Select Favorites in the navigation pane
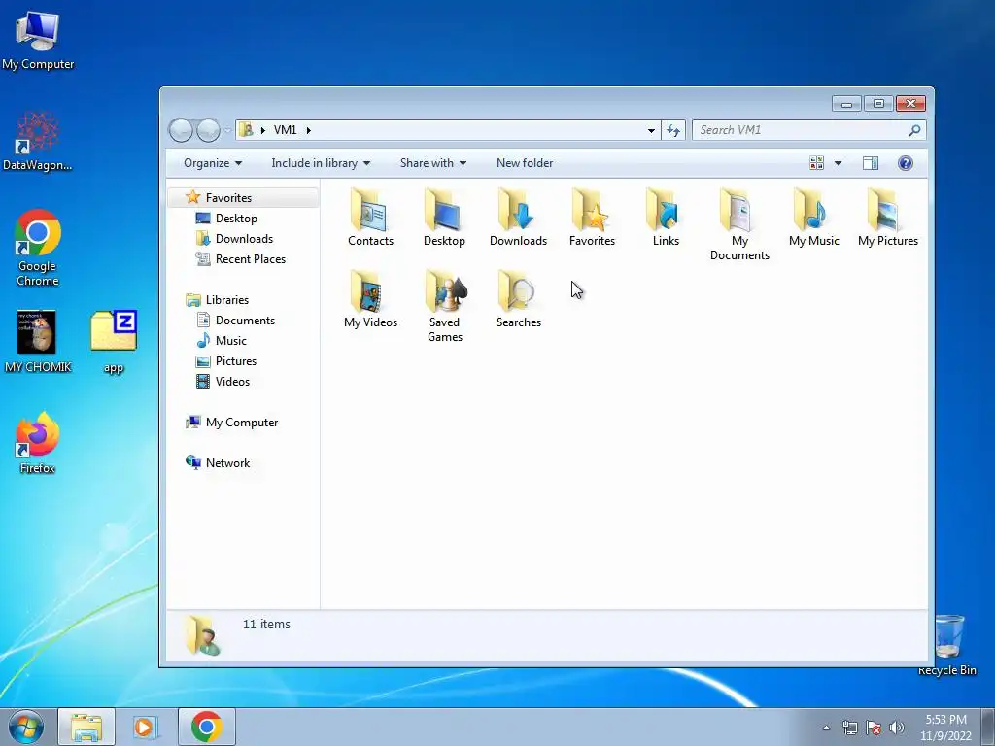Image resolution: width=995 pixels, height=746 pixels. pyautogui.click(x=227, y=198)
